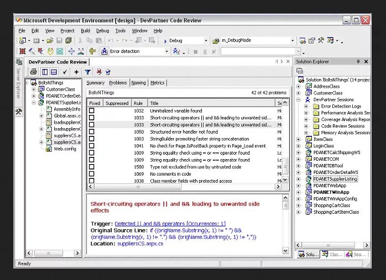Open the m_DebugMode find dropdown
This screenshot has width=386, height=280.
(x=293, y=40)
